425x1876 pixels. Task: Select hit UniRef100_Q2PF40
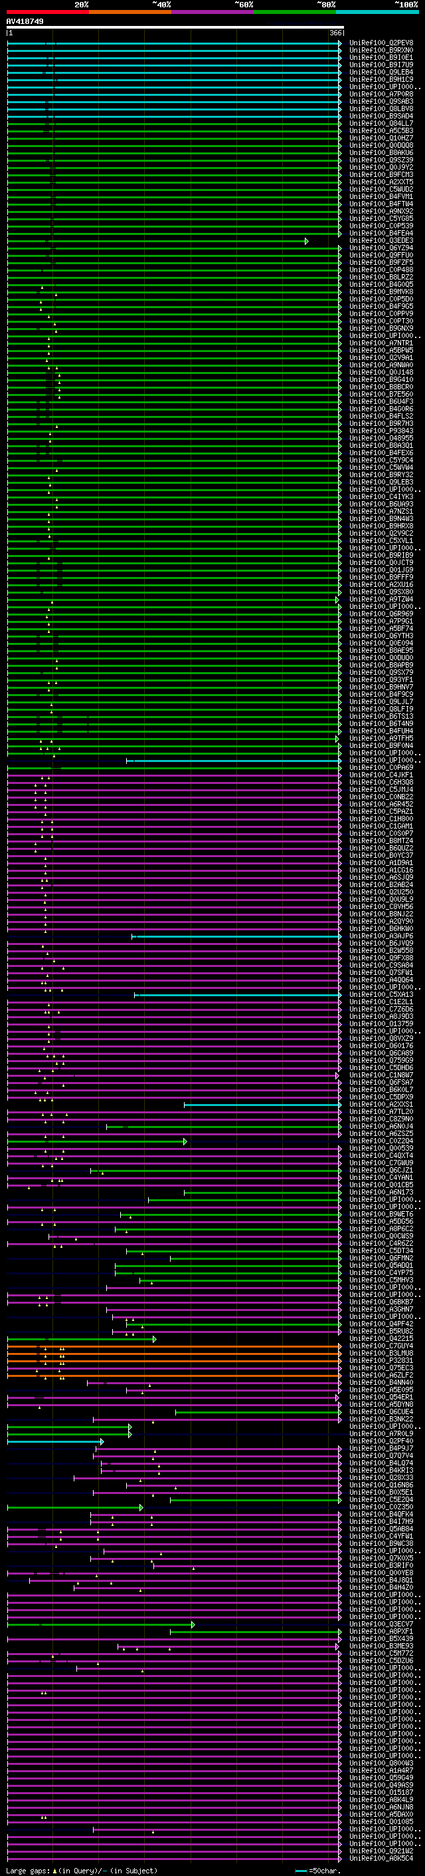click(381, 1441)
